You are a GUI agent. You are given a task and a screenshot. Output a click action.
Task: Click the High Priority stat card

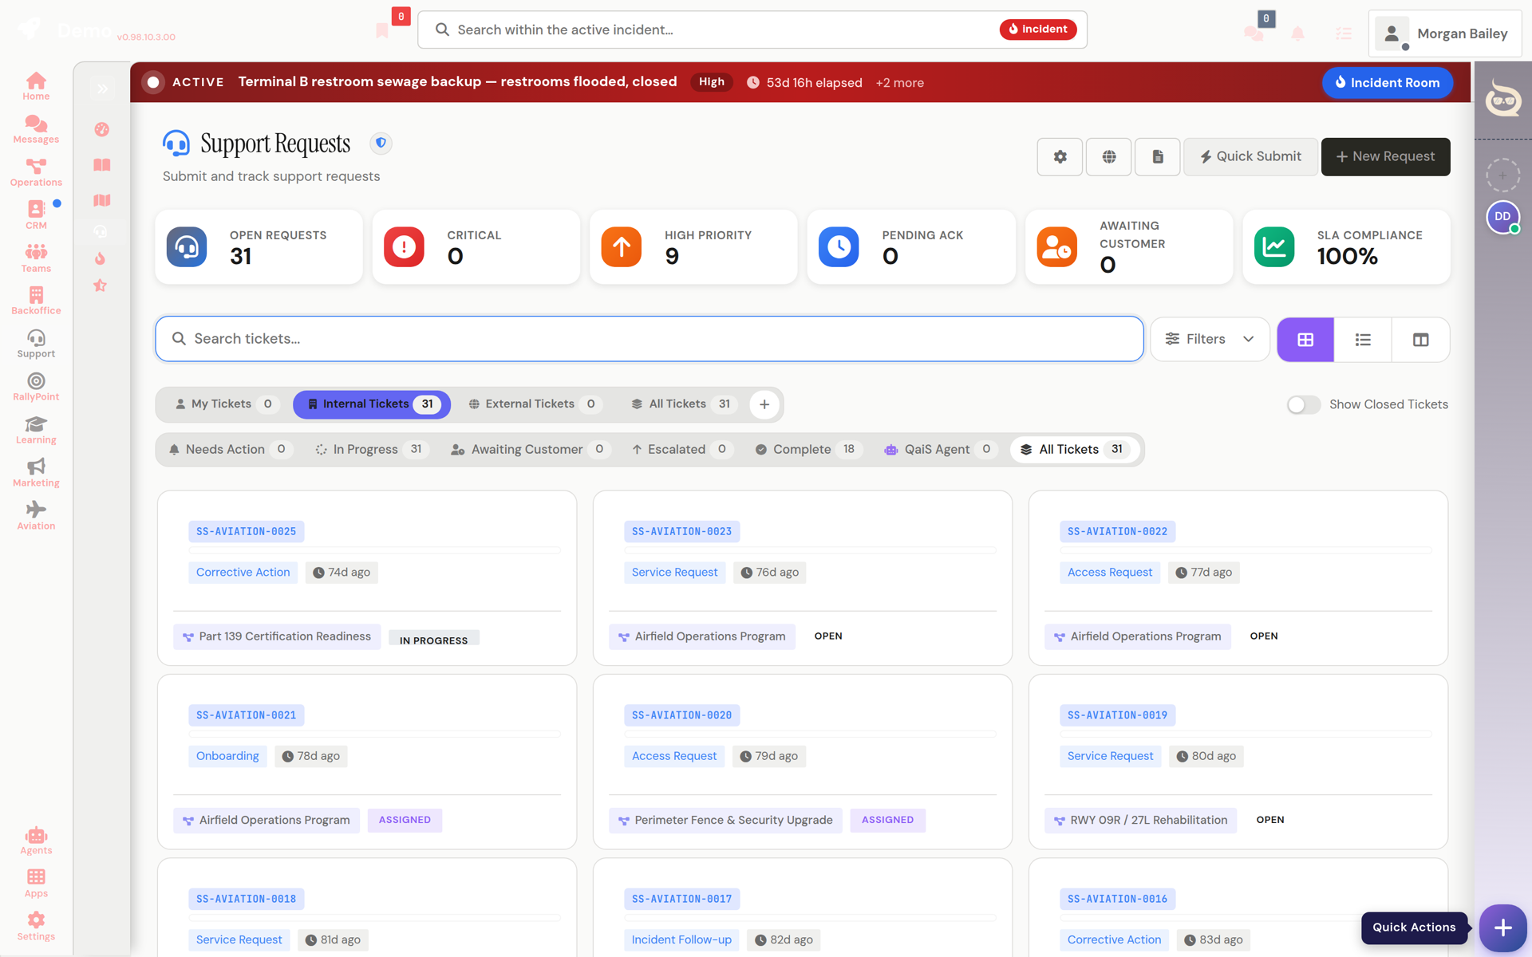coord(693,247)
